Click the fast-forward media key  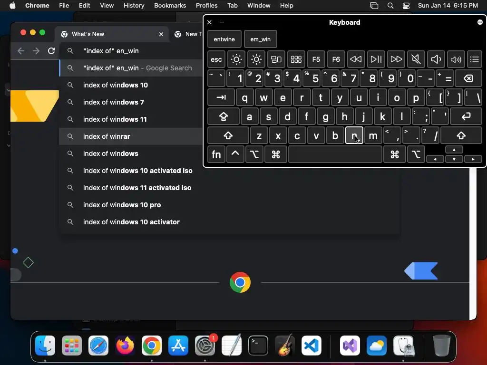coord(396,59)
